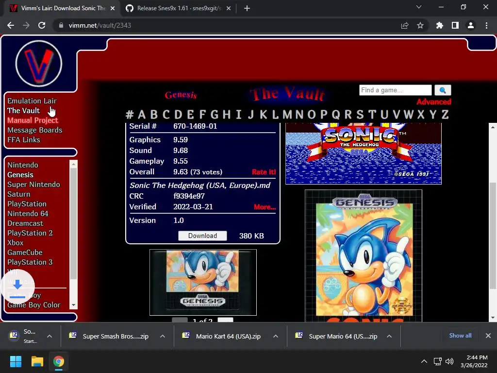Expand options for Super Mario 64 zip

pyautogui.click(x=389, y=336)
